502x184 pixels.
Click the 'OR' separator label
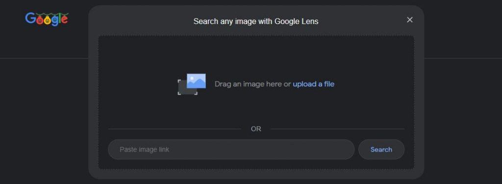coord(256,129)
